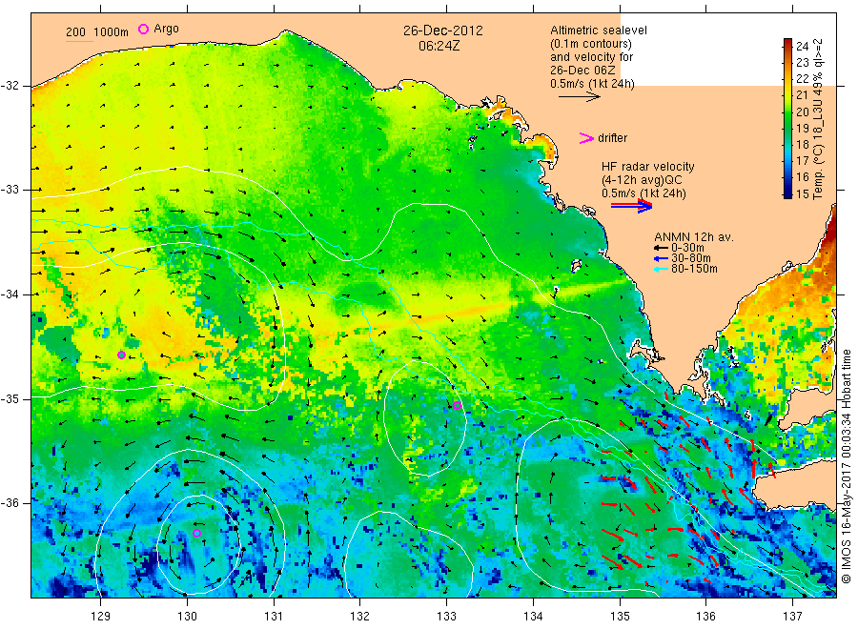Click the colorbar value 24
Viewport: 858px width, 629px height.
pos(802,47)
